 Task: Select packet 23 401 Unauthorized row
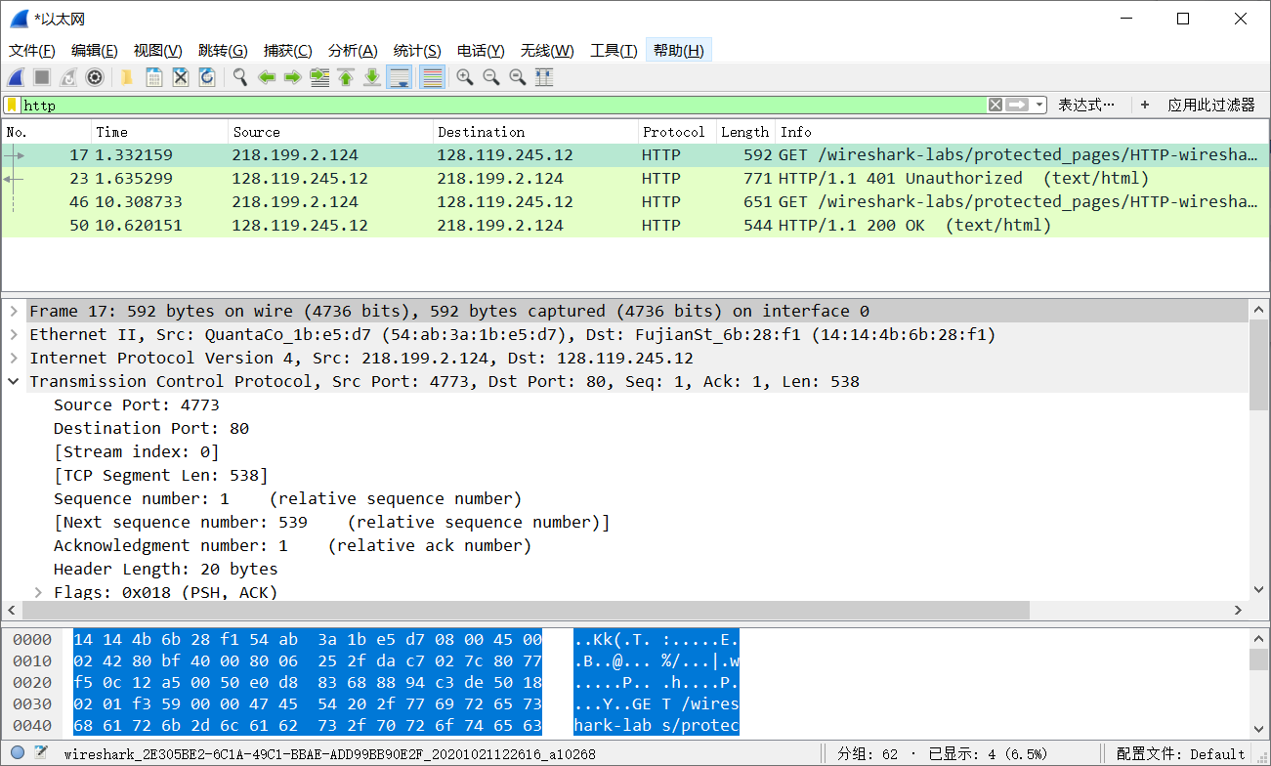click(635, 179)
